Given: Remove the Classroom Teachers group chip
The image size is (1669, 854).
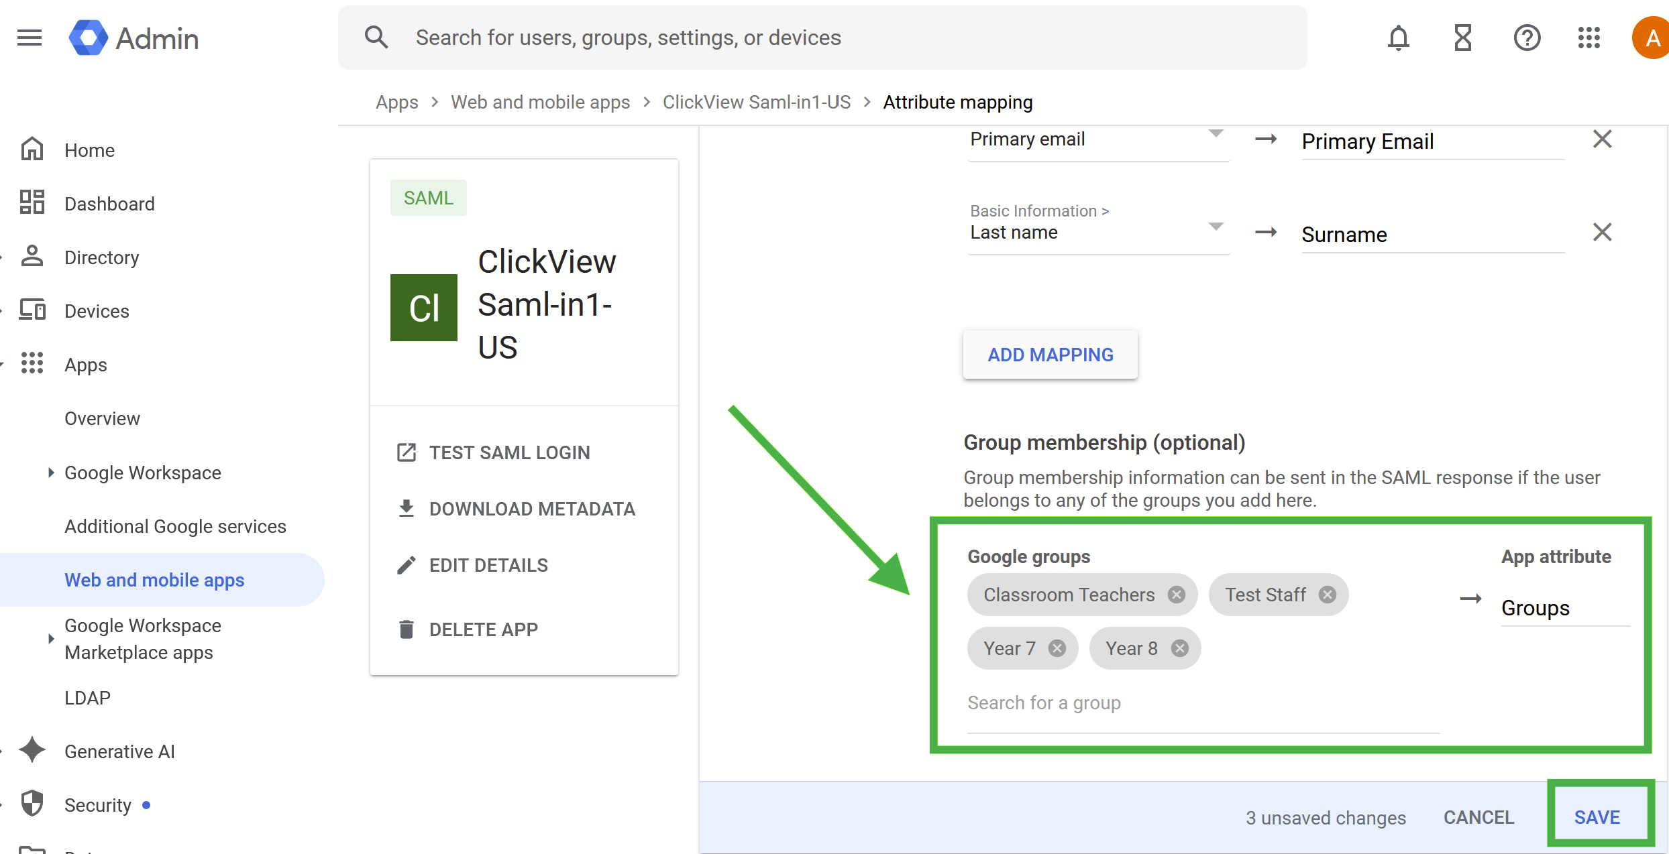Looking at the screenshot, I should 1177,595.
